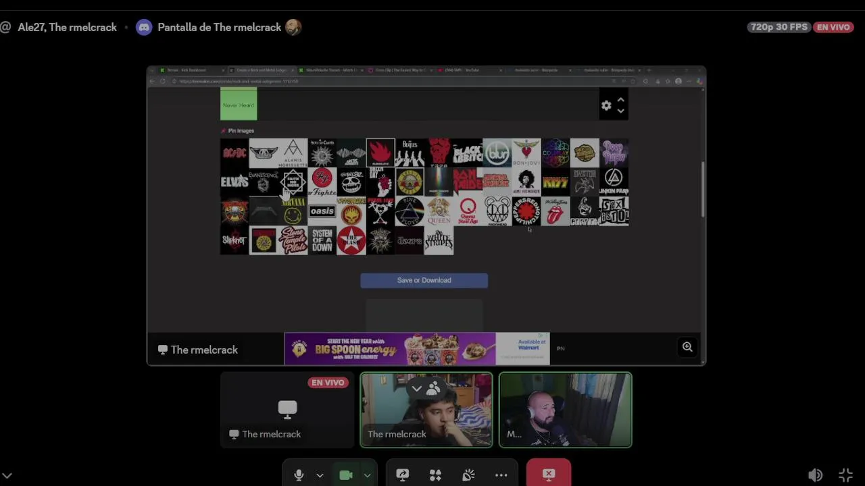
Task: Click the EN VIVO badge in the header
Action: click(833, 27)
